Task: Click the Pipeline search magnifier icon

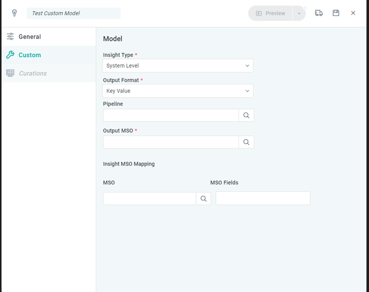Action: [x=246, y=116]
